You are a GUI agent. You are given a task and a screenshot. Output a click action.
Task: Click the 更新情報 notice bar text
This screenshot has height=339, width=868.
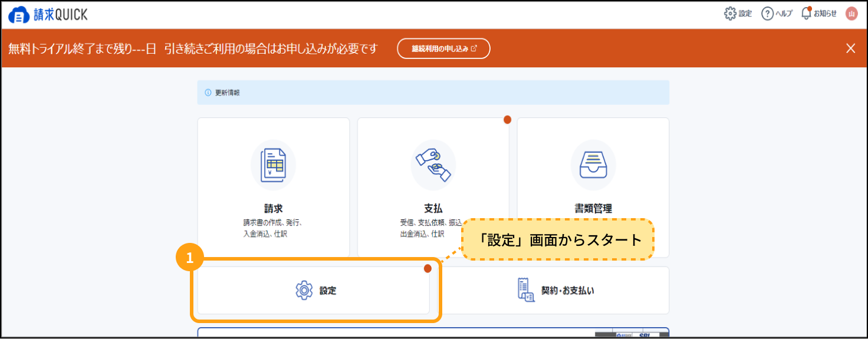(228, 93)
